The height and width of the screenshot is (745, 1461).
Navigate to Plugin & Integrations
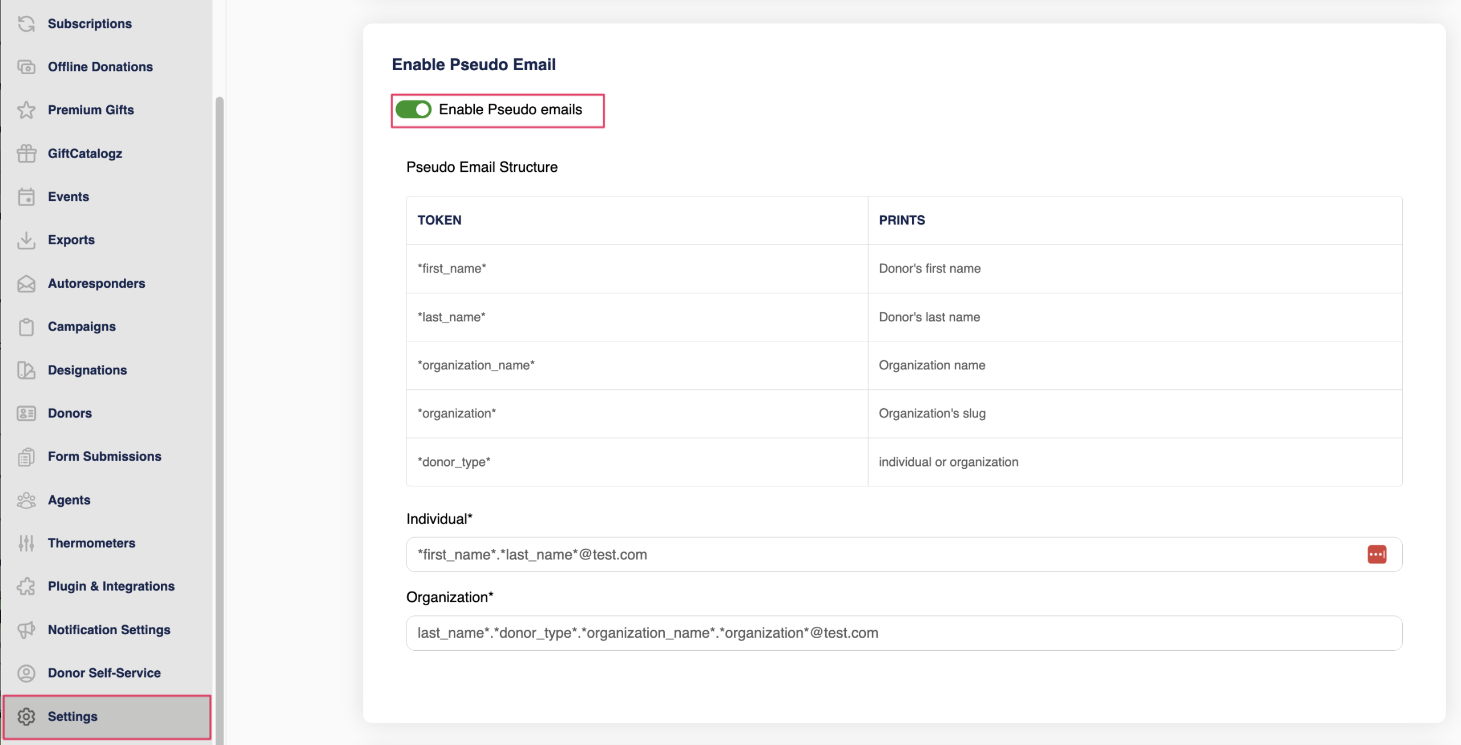coord(111,586)
